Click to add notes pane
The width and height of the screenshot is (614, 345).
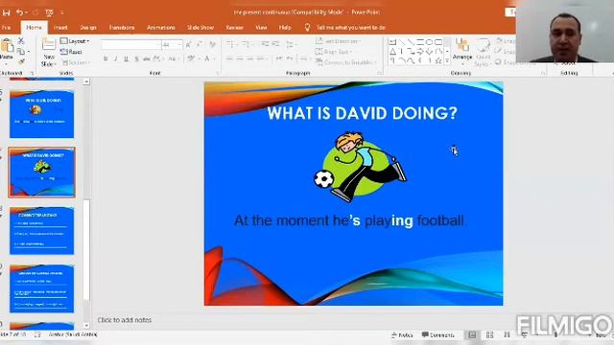pos(125,319)
